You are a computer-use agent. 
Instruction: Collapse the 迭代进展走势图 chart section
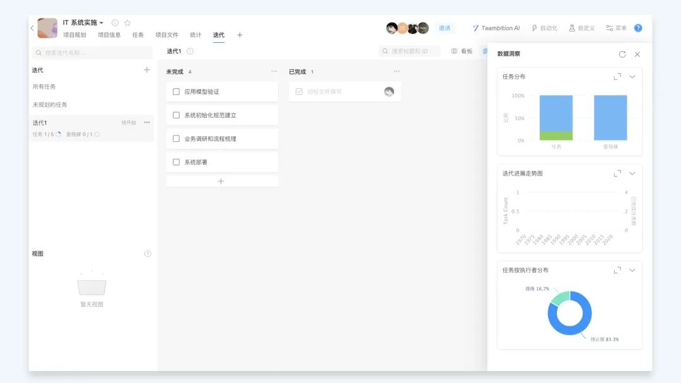click(x=632, y=173)
